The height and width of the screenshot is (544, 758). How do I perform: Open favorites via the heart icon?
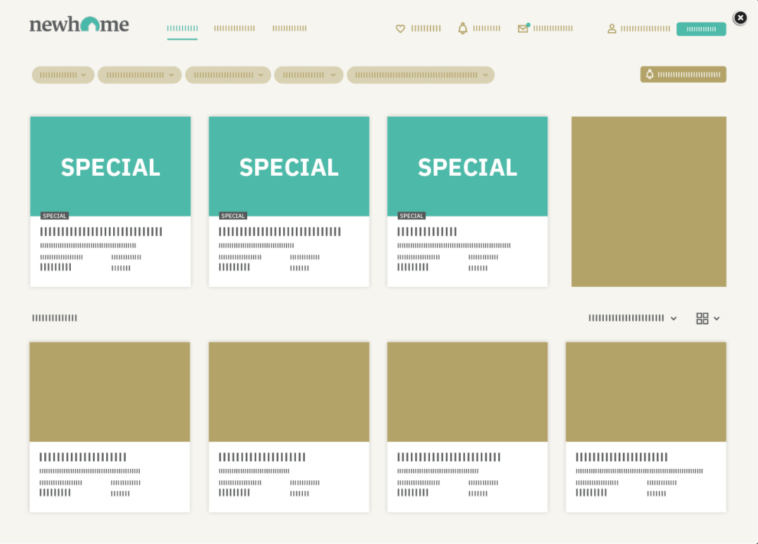point(400,28)
